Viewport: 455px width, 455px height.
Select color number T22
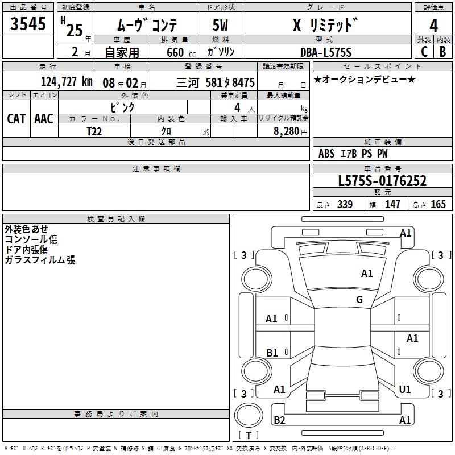point(94,131)
